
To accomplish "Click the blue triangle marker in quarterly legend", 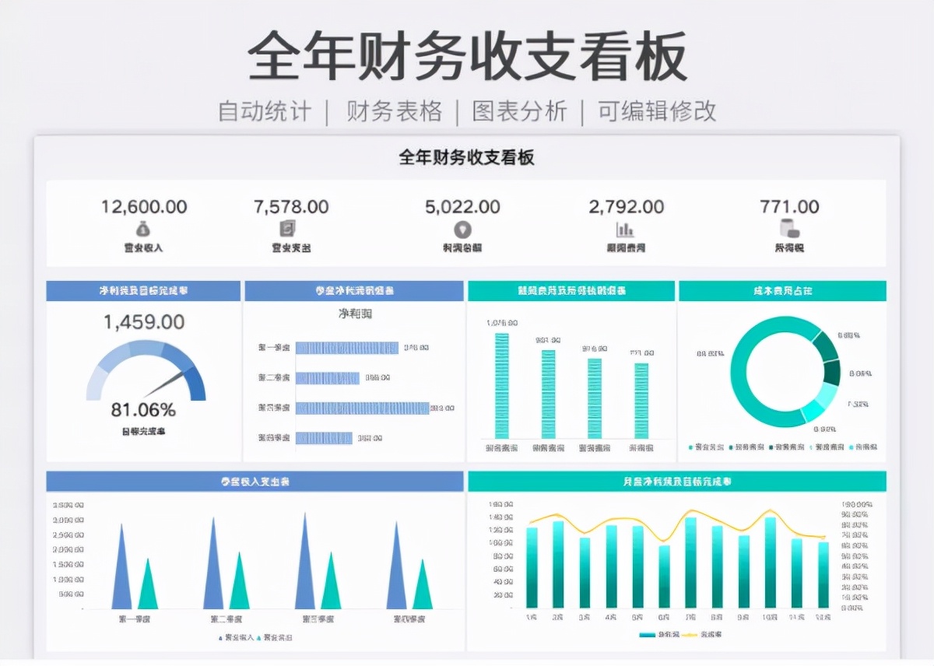I will coord(220,636).
